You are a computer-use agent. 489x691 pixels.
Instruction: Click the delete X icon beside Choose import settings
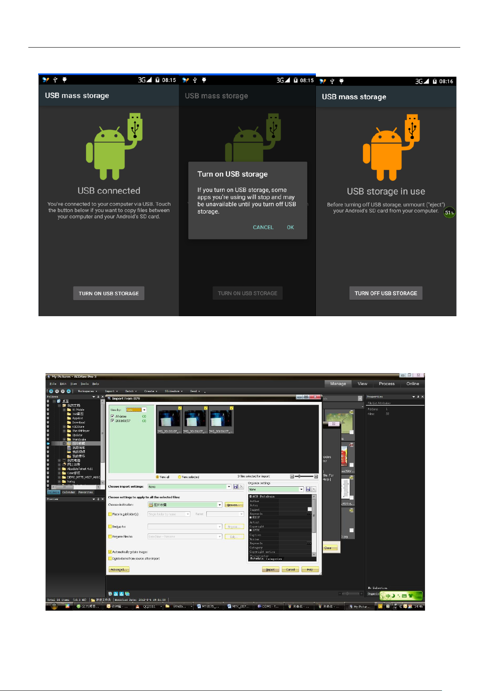click(241, 486)
